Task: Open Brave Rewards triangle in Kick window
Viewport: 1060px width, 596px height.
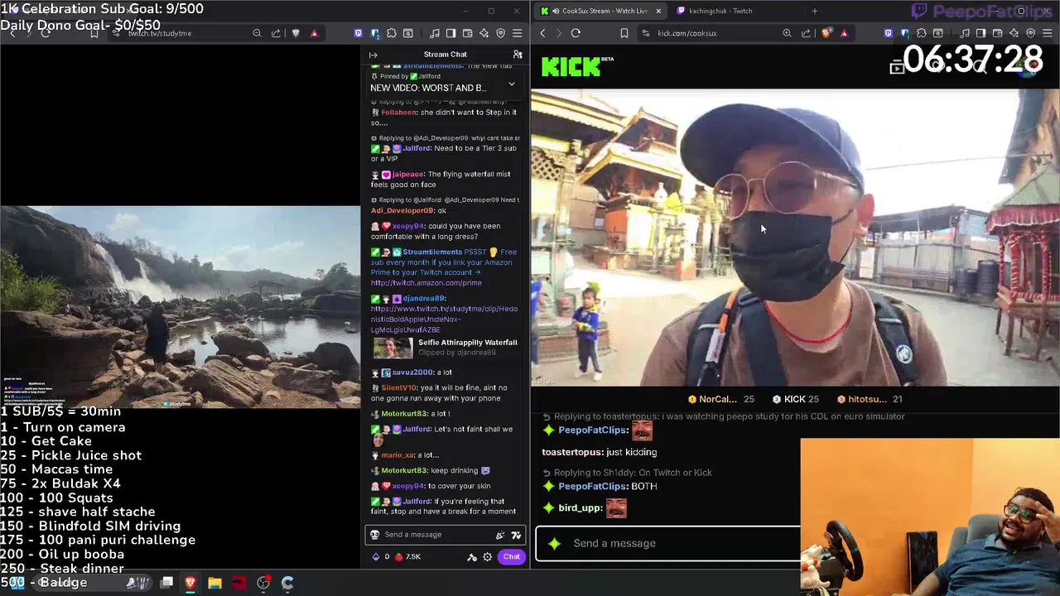Action: (844, 33)
